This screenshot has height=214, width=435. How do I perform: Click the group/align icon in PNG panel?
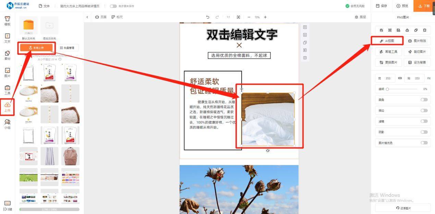click(x=390, y=30)
